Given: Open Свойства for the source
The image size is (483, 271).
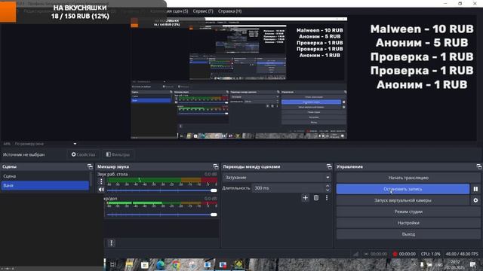Looking at the screenshot, I should pyautogui.click(x=83, y=154).
